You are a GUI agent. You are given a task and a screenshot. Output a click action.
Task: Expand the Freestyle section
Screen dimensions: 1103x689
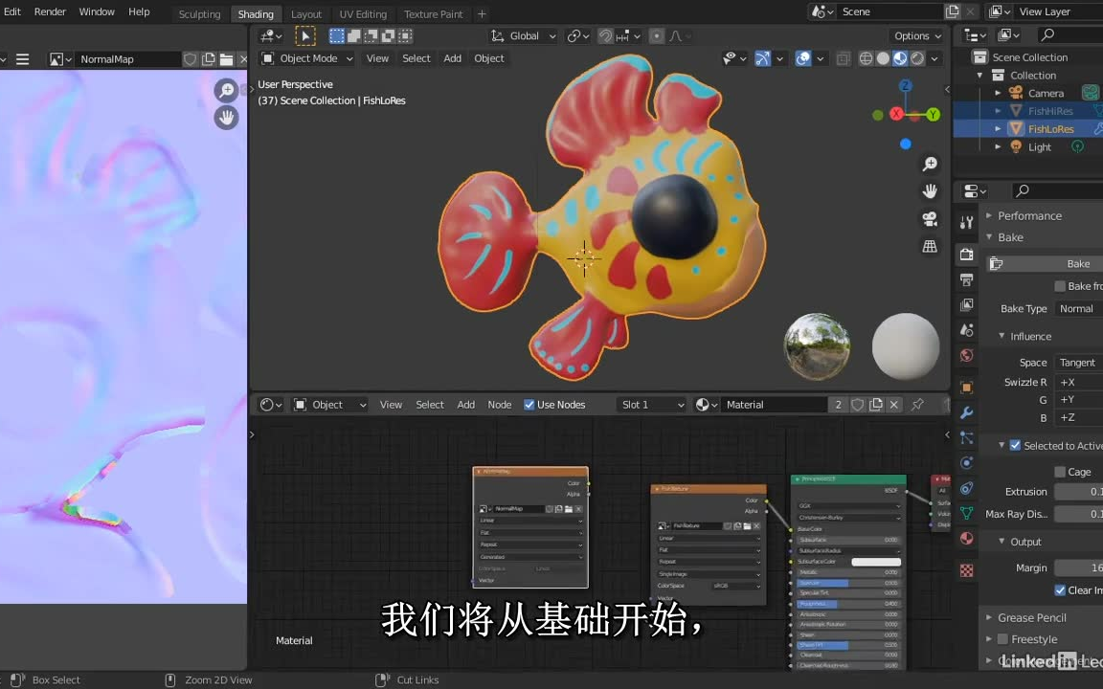point(1033,639)
